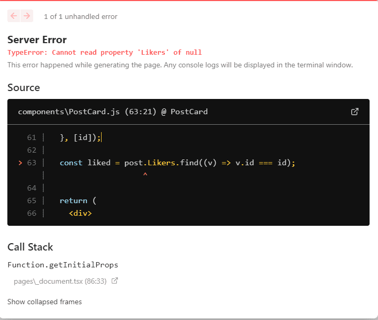Click the console logs description text
This screenshot has height=320, width=378.
180,65
